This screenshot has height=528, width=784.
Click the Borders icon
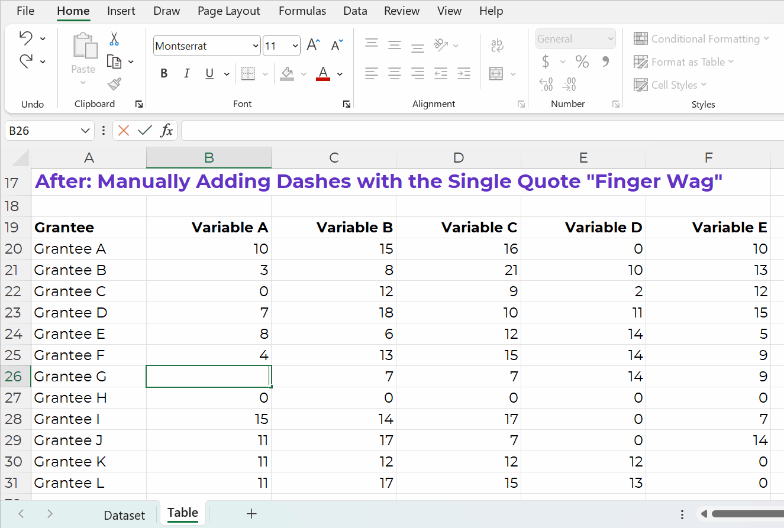pyautogui.click(x=248, y=74)
